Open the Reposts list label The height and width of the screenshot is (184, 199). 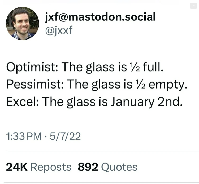click(51, 167)
